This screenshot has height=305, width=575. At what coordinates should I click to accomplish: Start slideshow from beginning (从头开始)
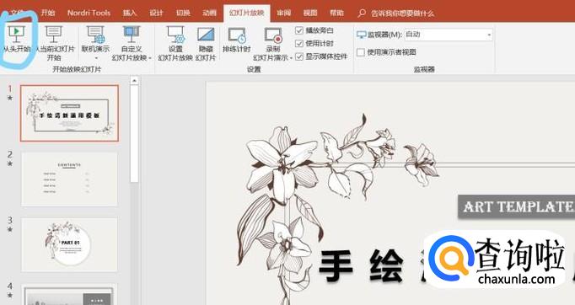click(x=17, y=40)
